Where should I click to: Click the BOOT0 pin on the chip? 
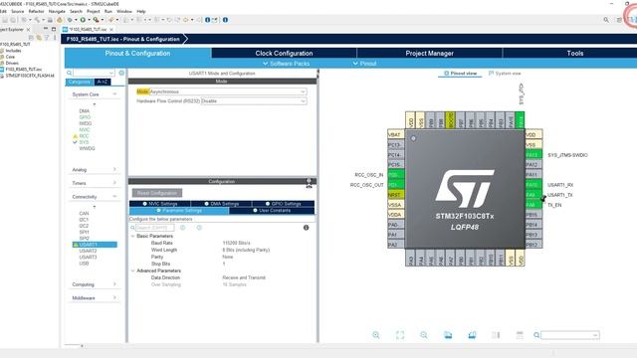pyautogui.click(x=450, y=120)
